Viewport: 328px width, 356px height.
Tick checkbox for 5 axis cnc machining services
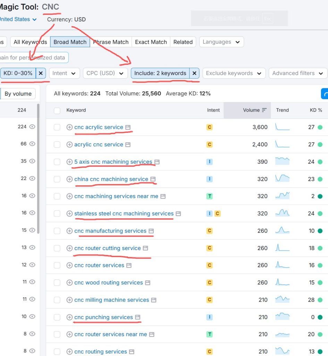point(57,162)
